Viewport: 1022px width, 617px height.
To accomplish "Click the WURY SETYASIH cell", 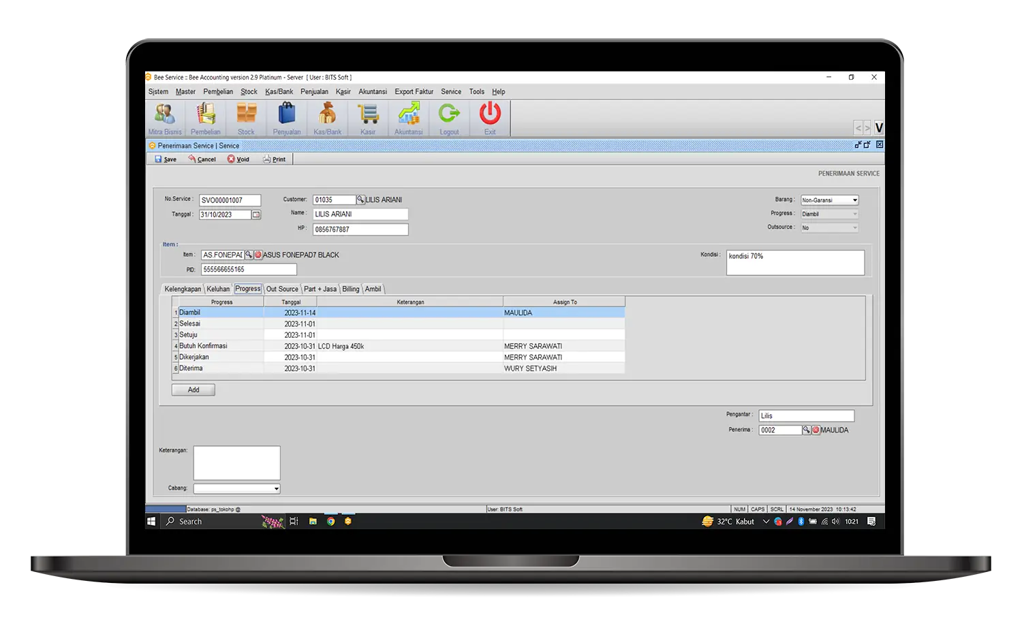I will tap(563, 368).
